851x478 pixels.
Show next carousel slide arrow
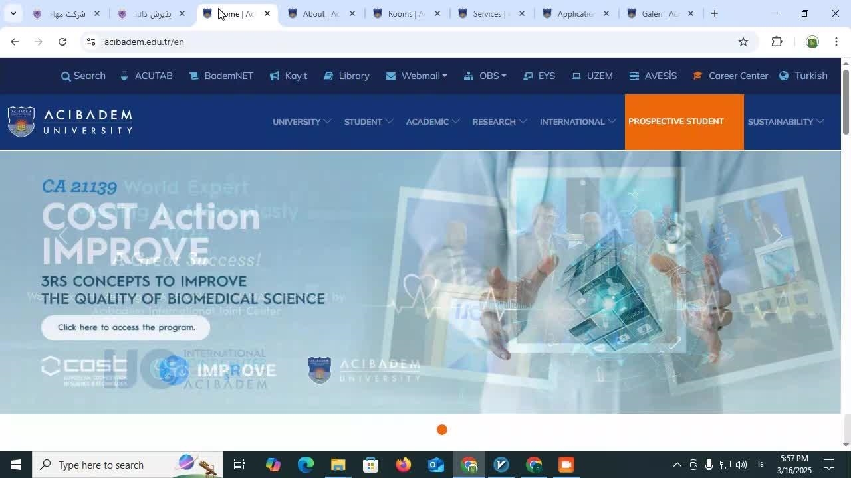pyautogui.click(x=777, y=236)
